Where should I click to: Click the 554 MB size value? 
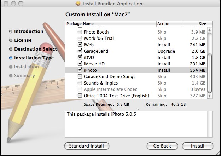pos(198,70)
